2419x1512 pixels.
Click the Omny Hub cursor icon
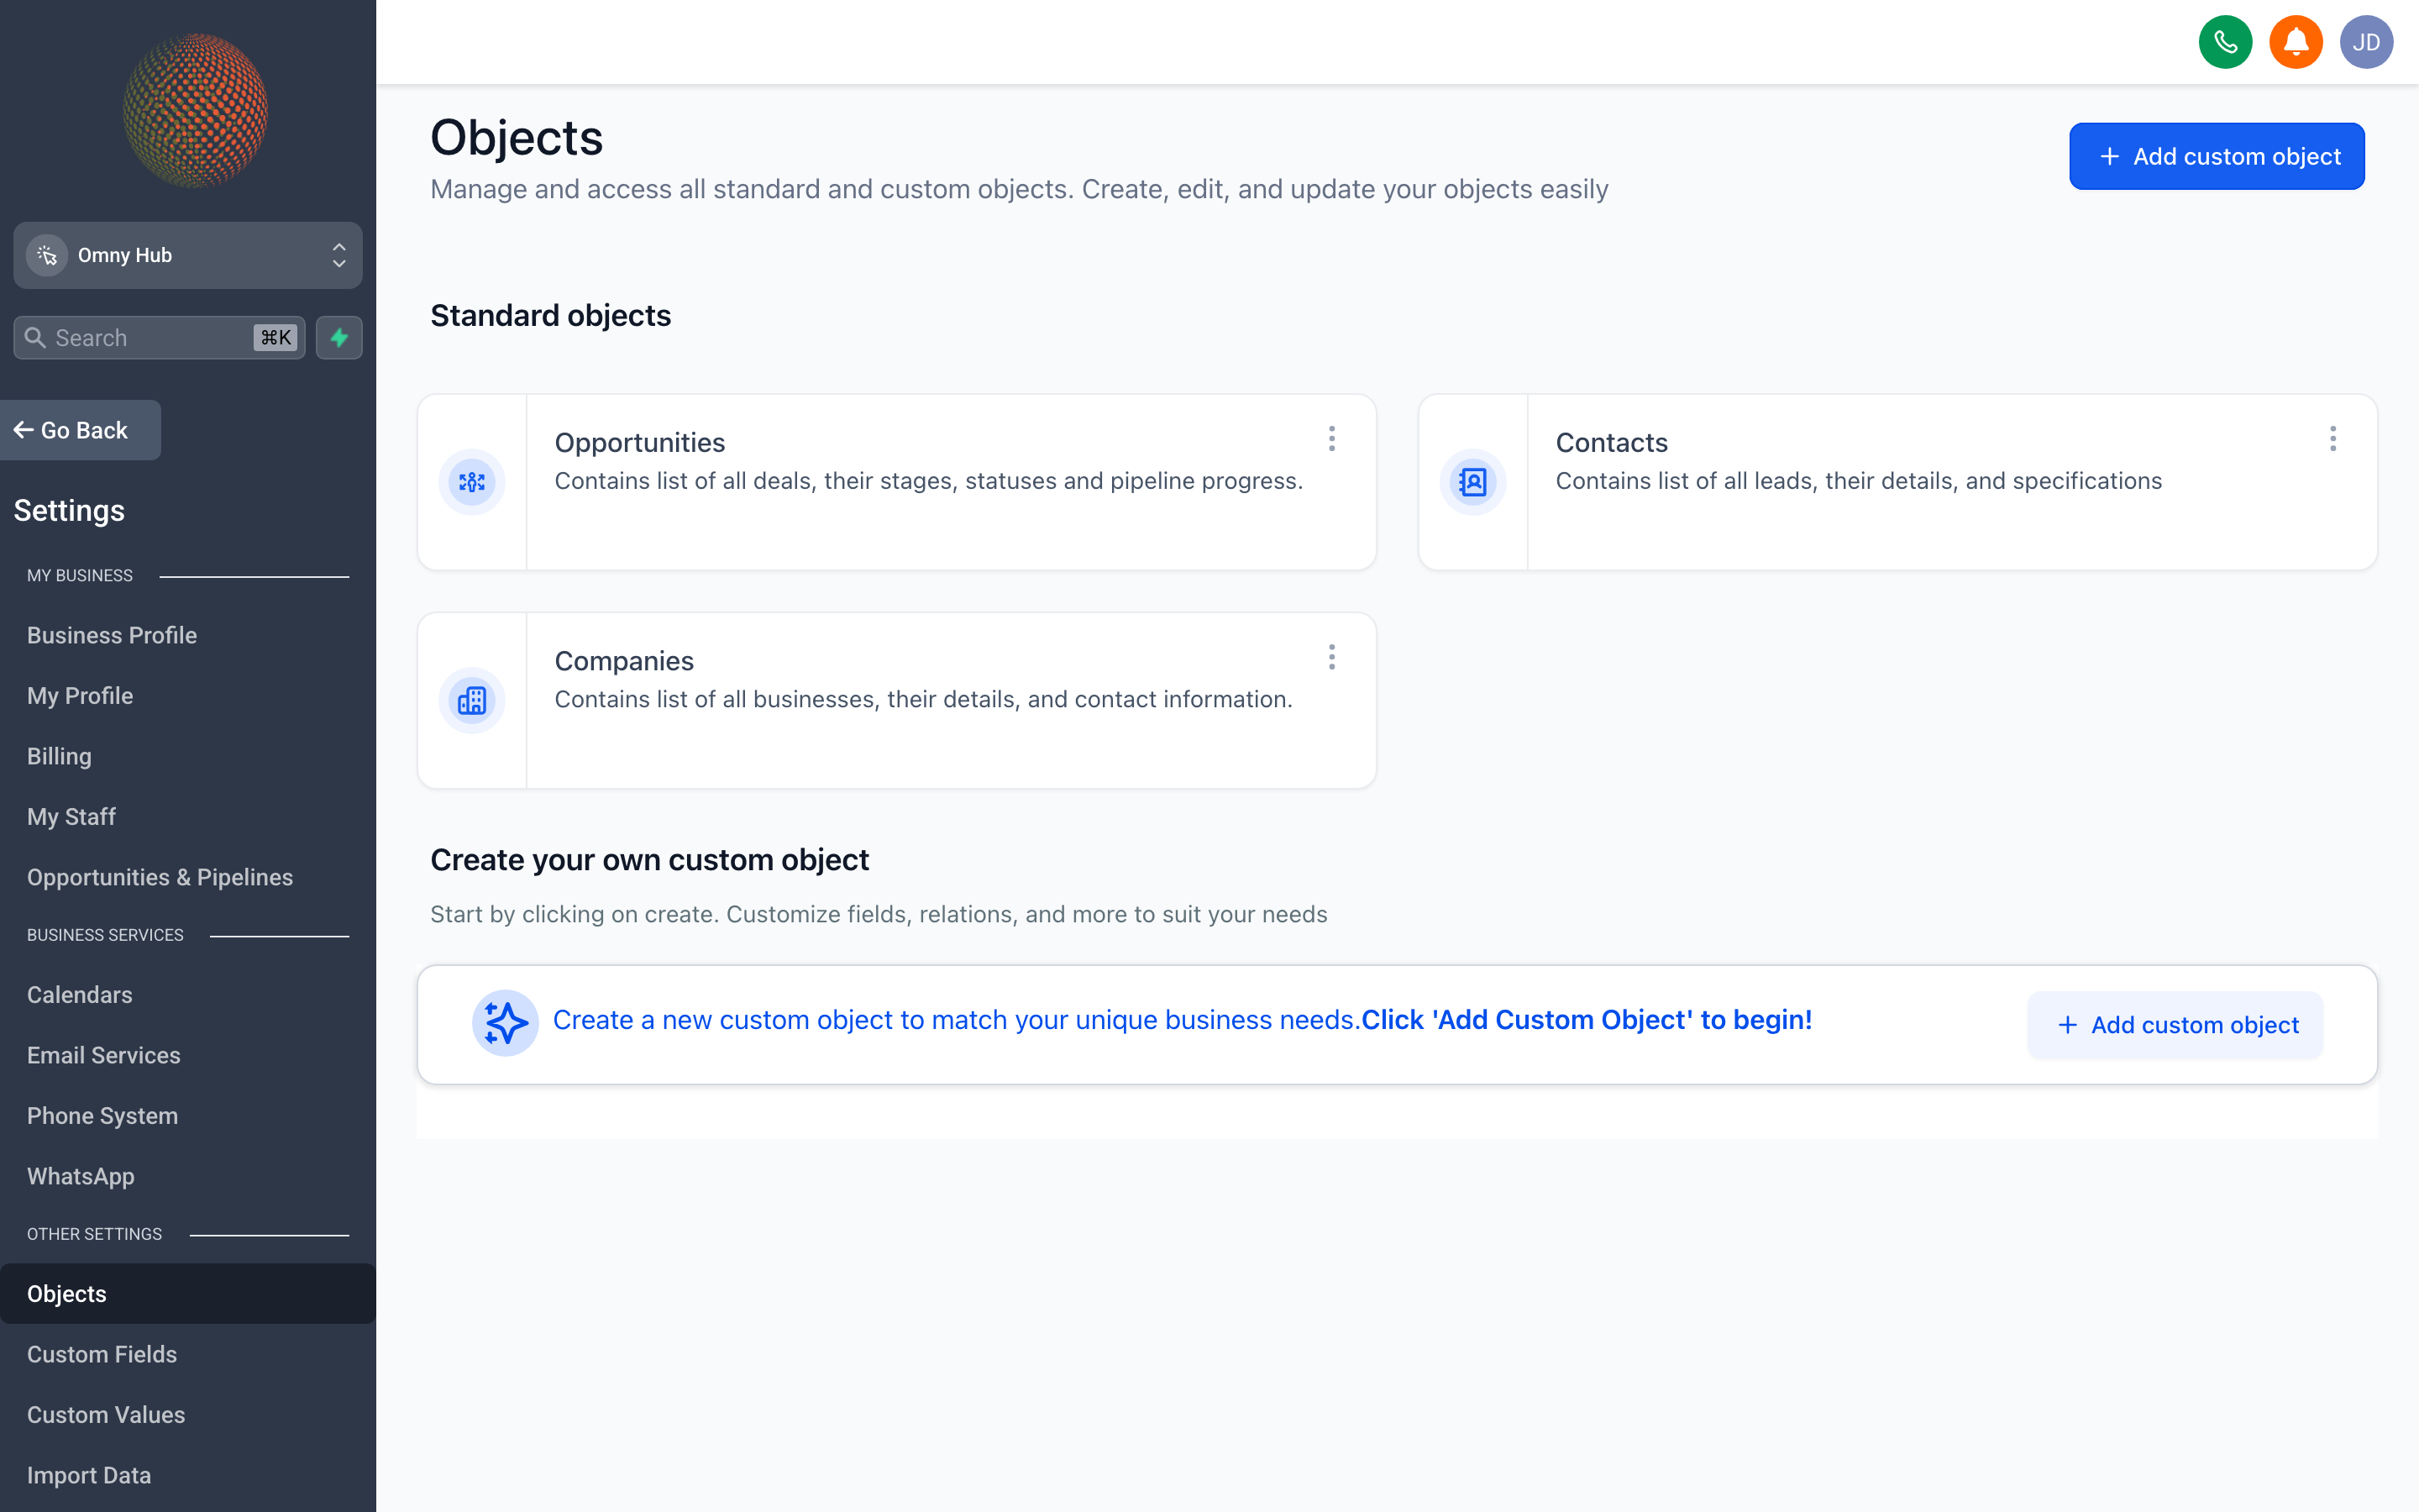pos(47,255)
